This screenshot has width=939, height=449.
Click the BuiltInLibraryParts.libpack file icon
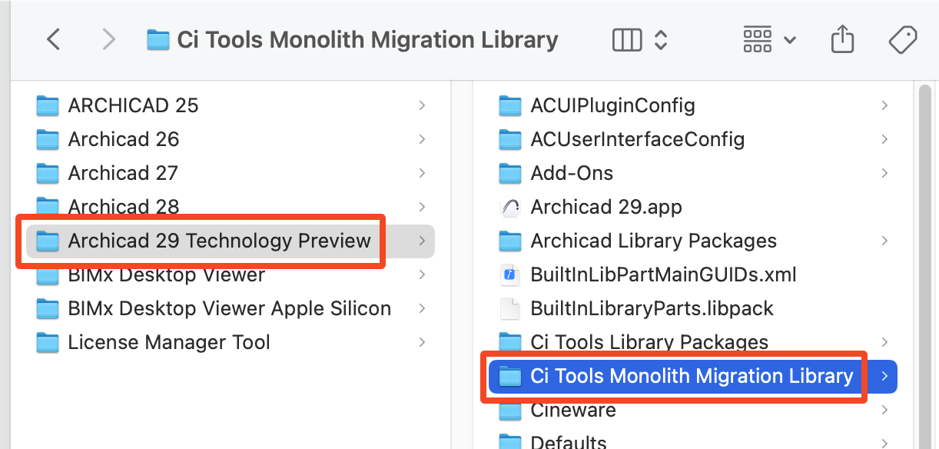pyautogui.click(x=509, y=308)
